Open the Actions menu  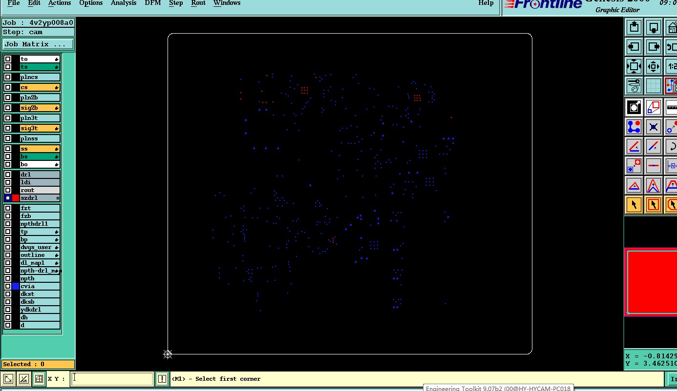coord(60,3)
